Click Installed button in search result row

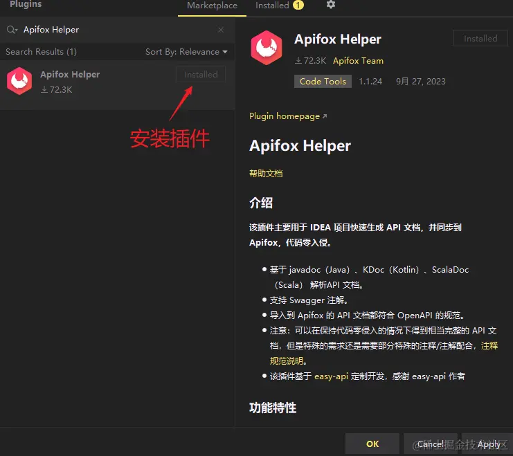[x=201, y=75]
